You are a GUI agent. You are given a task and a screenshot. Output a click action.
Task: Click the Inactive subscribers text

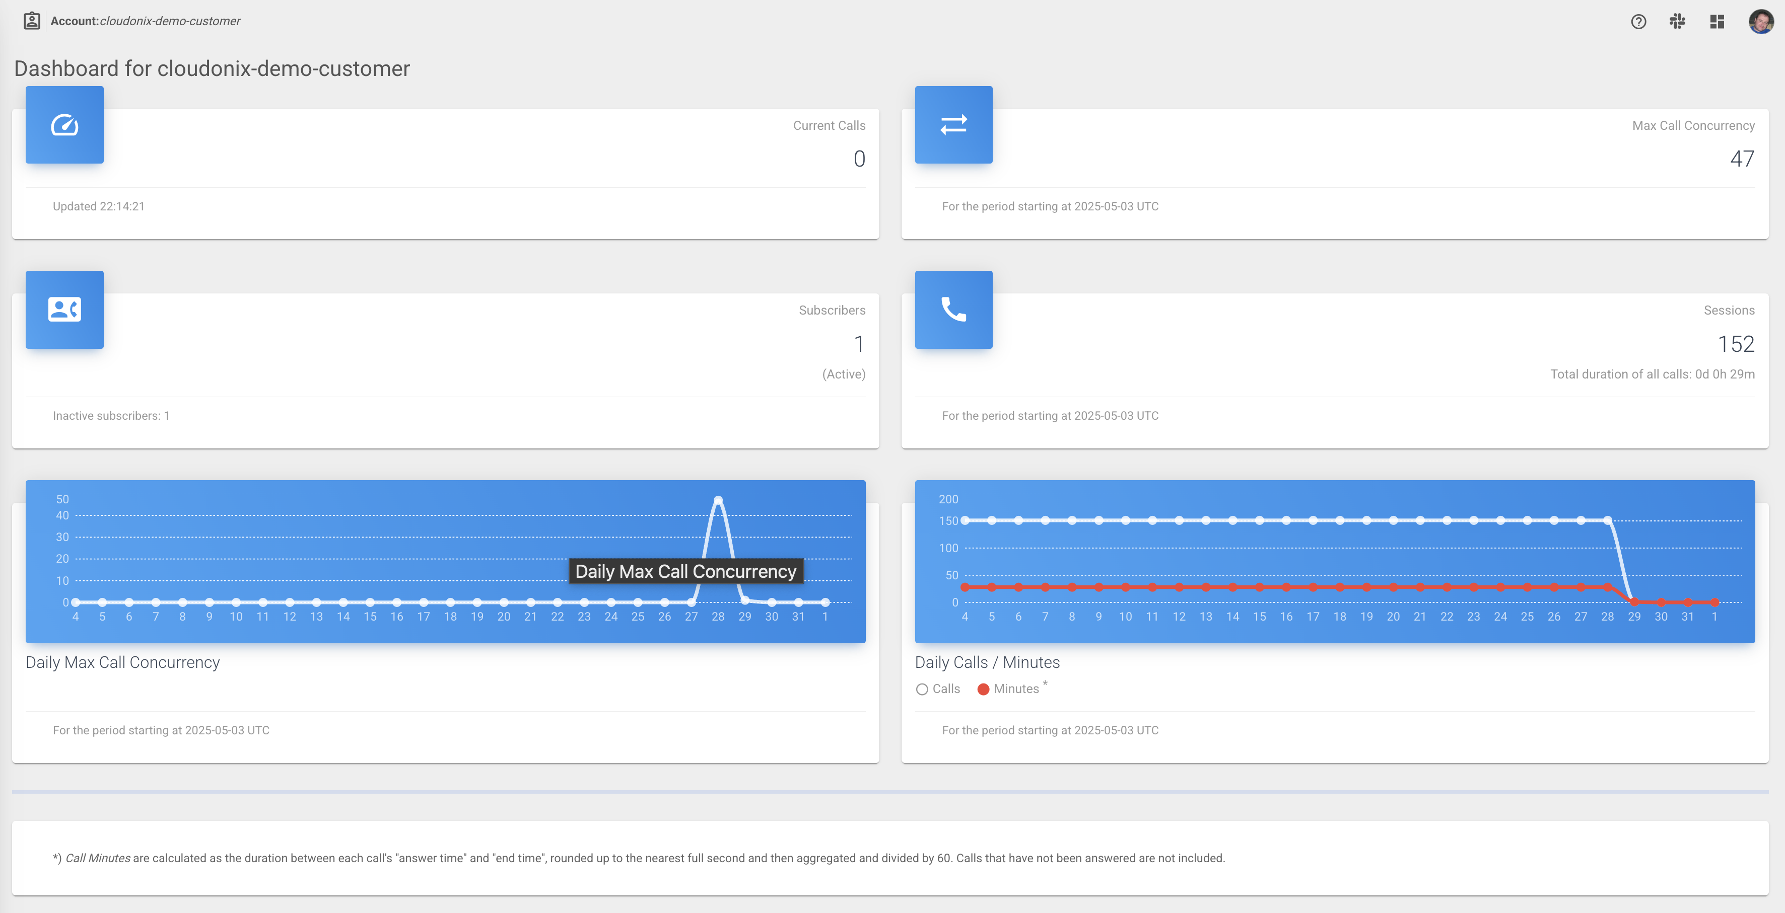coord(111,415)
